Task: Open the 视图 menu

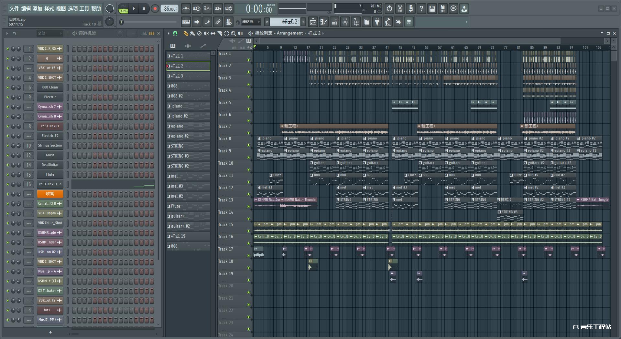Action: tap(61, 9)
